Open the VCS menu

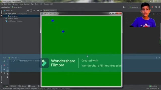41,4
